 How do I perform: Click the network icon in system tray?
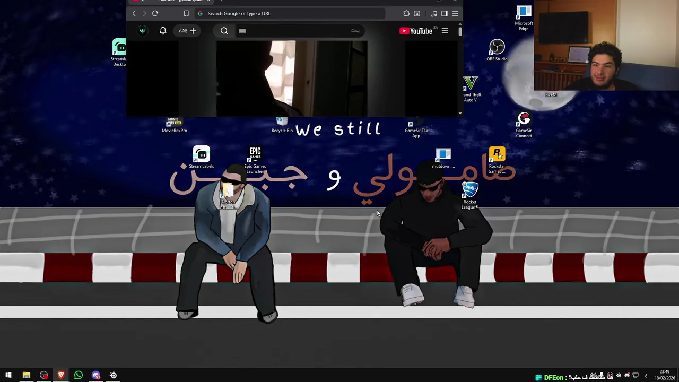[636, 376]
